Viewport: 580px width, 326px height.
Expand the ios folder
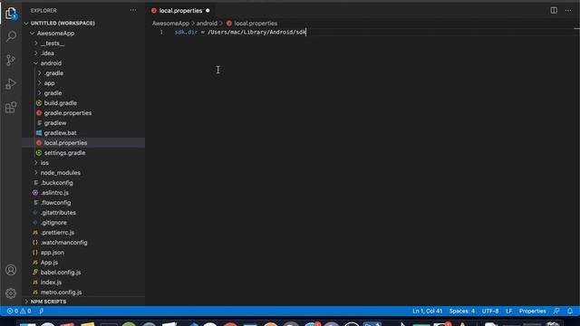tap(44, 163)
